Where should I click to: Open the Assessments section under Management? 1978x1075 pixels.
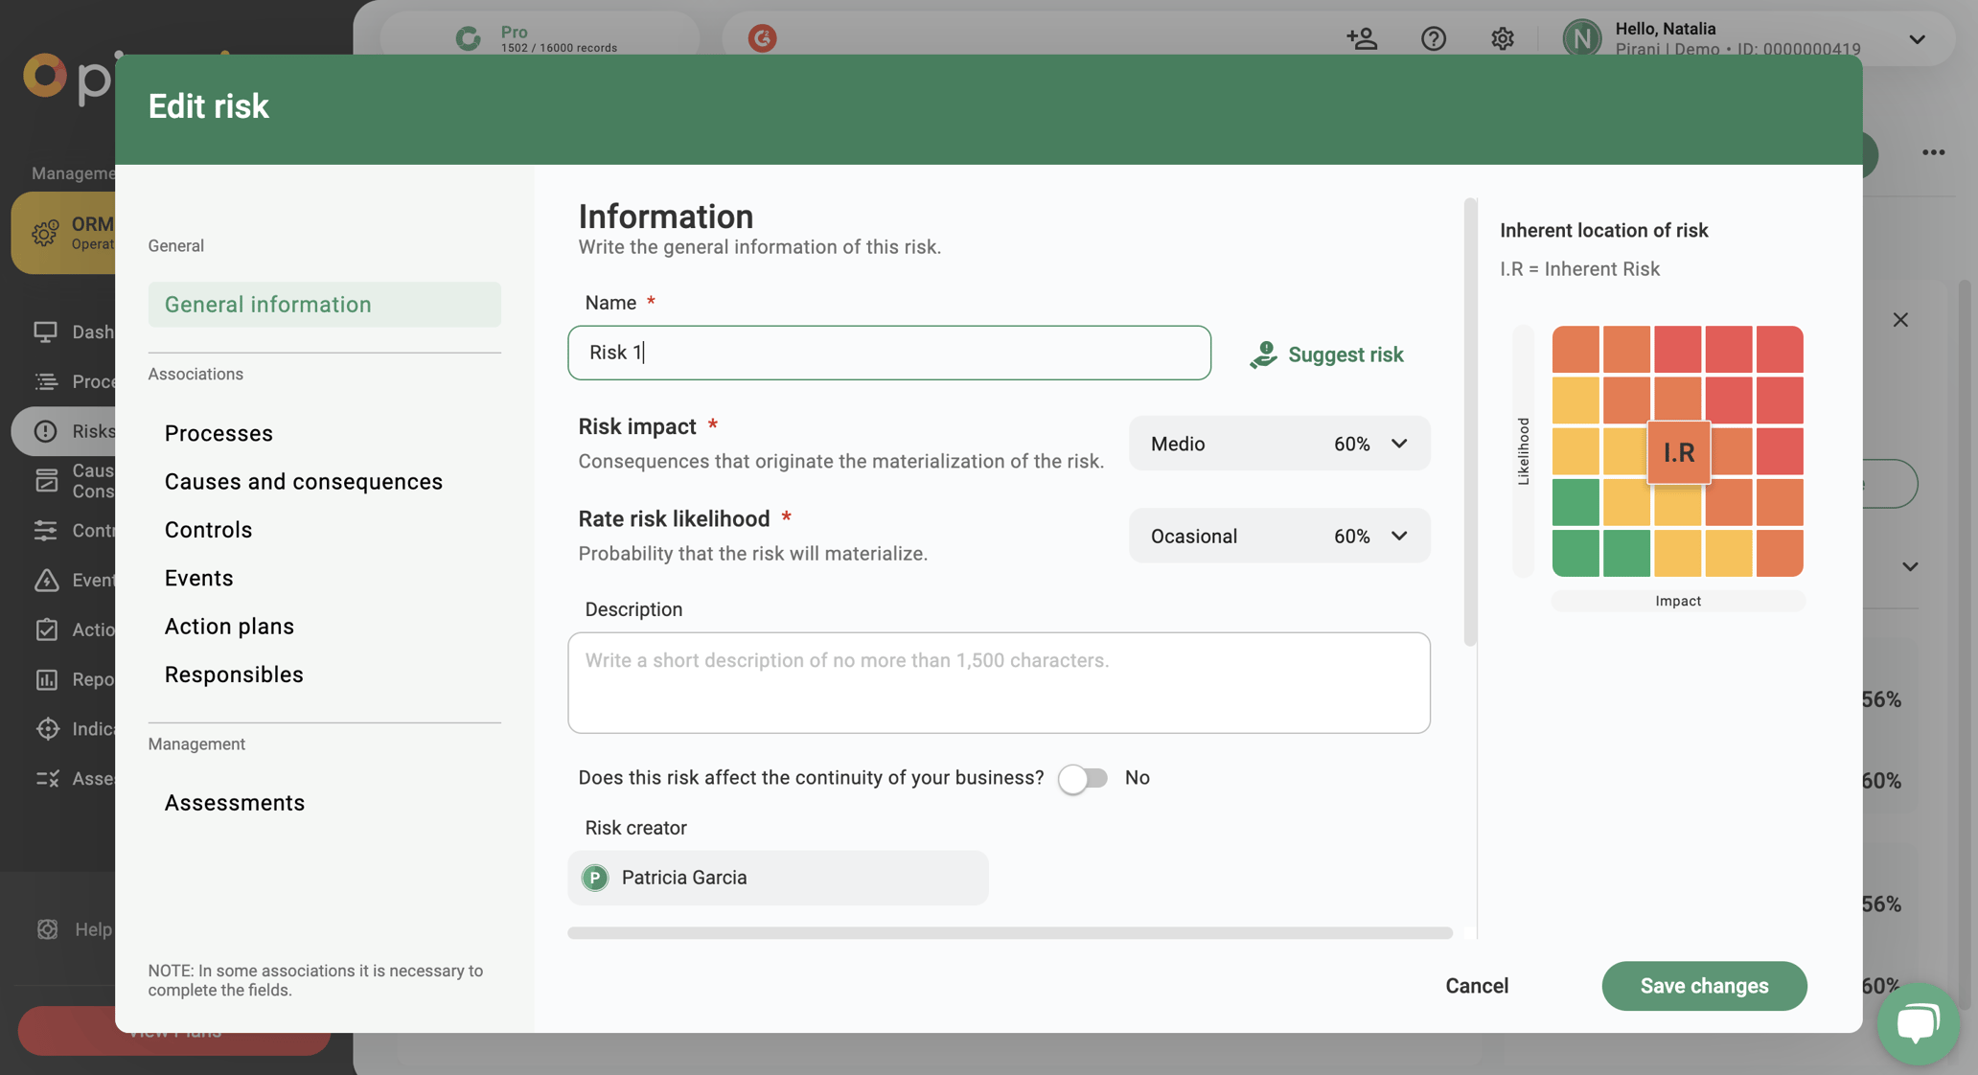click(x=234, y=803)
